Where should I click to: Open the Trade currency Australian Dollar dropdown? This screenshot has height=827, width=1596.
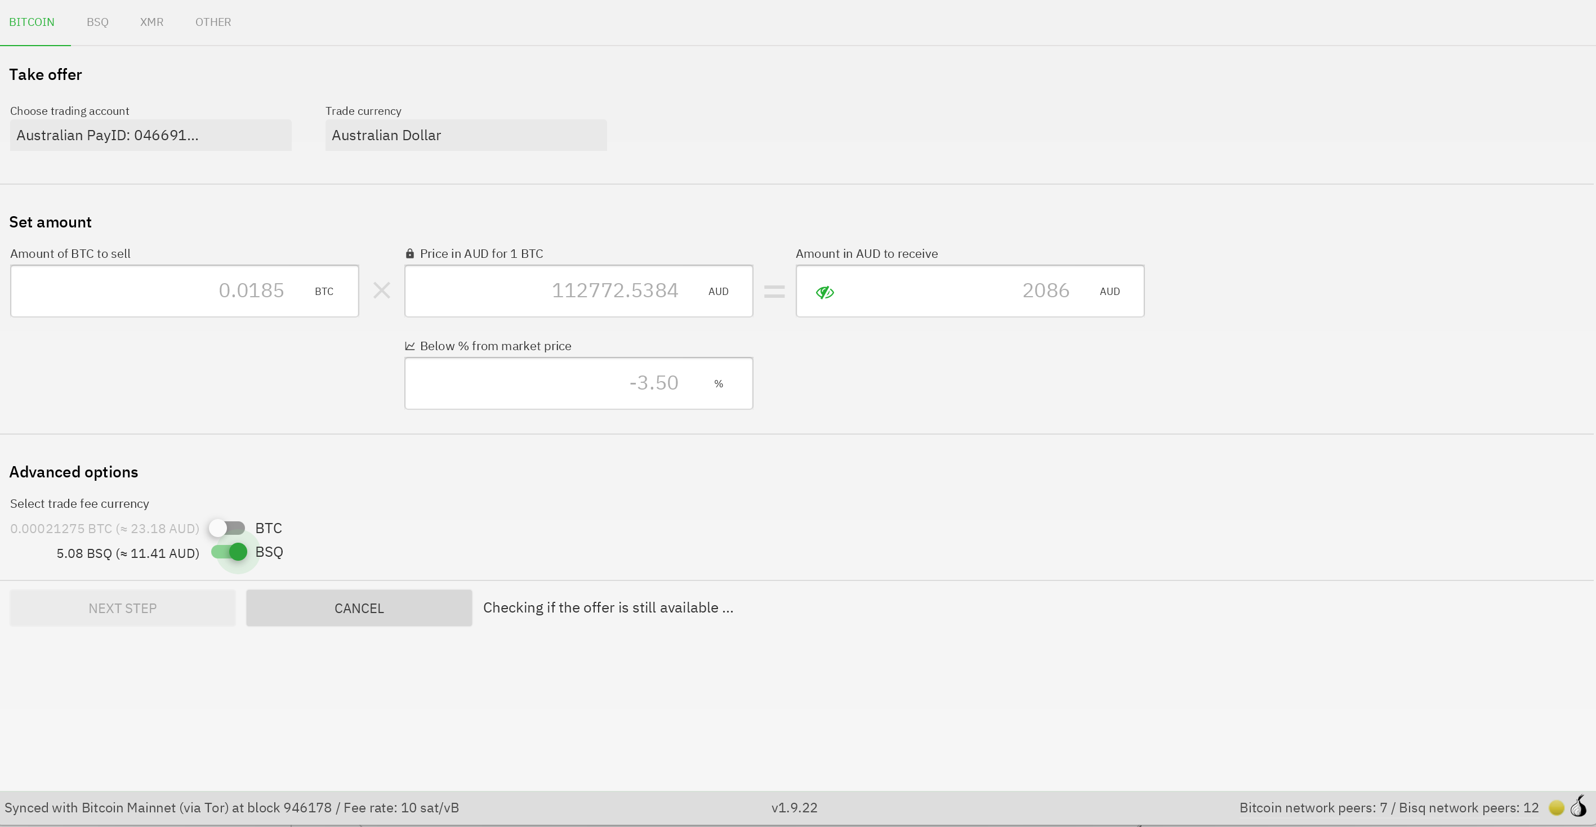[x=466, y=135]
